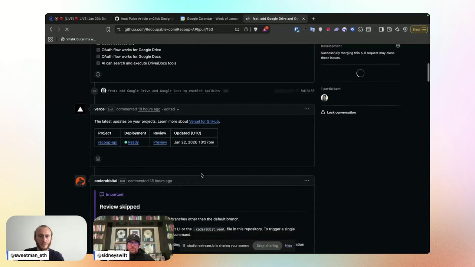Open the Preview review link
Screen dimensions: 475x267
(160, 142)
